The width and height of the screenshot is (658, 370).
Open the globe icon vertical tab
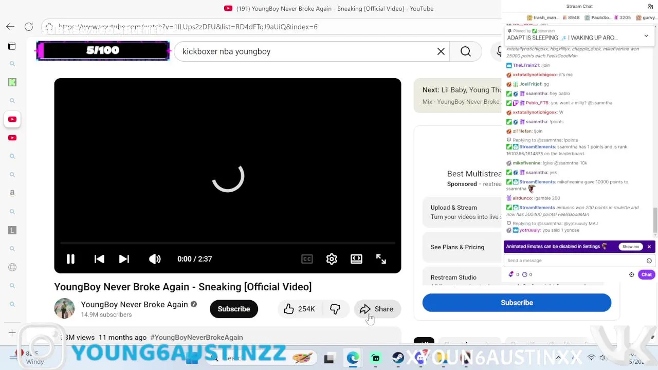pos(12,267)
